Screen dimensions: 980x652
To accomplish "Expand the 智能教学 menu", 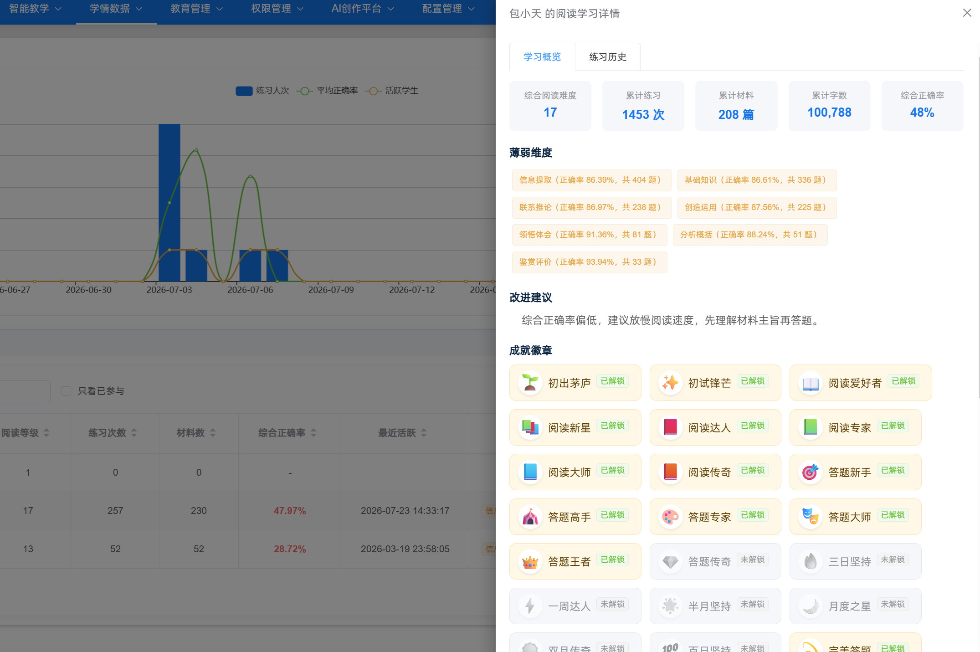I will point(35,9).
